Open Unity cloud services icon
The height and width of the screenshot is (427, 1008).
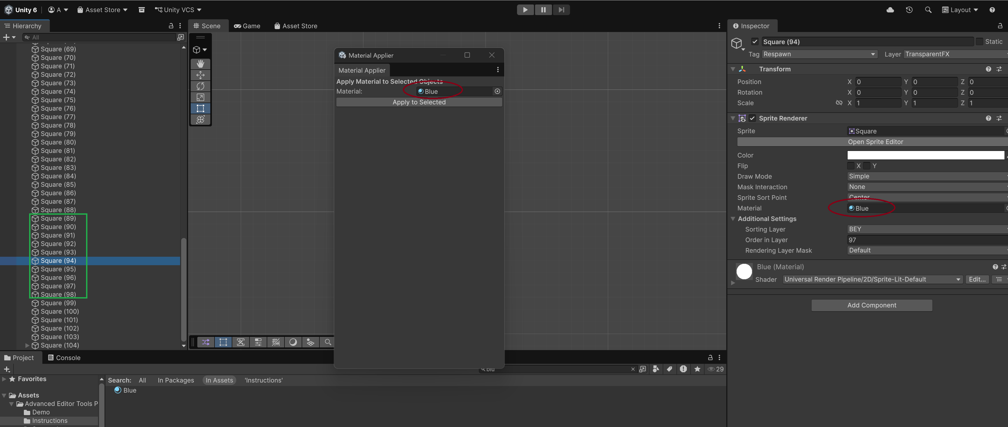click(890, 10)
